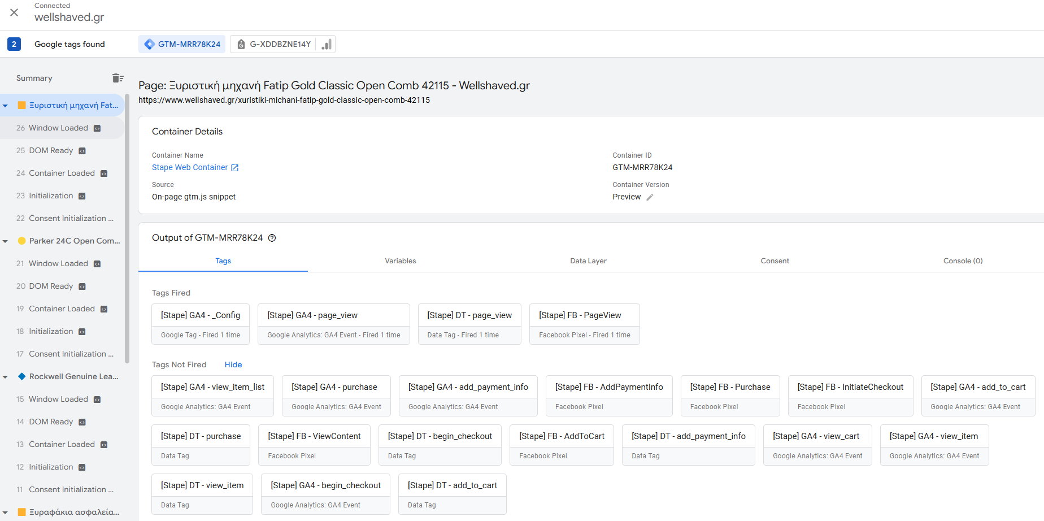Edit the Container Version pencil icon
Viewport: 1044px width, 521px height.
[650, 197]
